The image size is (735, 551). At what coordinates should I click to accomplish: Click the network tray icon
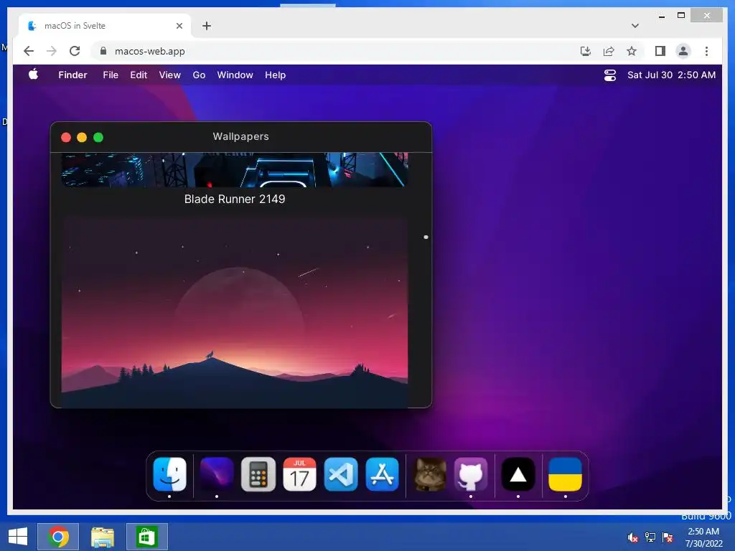[x=650, y=537]
